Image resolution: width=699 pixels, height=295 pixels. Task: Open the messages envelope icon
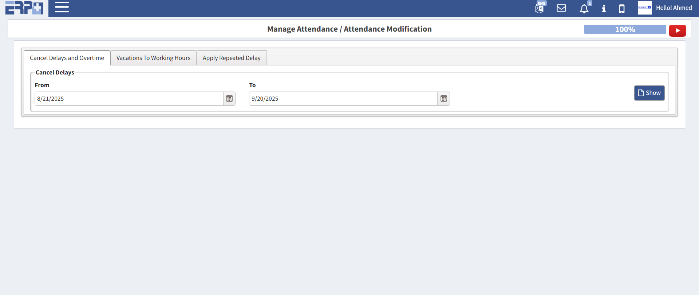[561, 8]
